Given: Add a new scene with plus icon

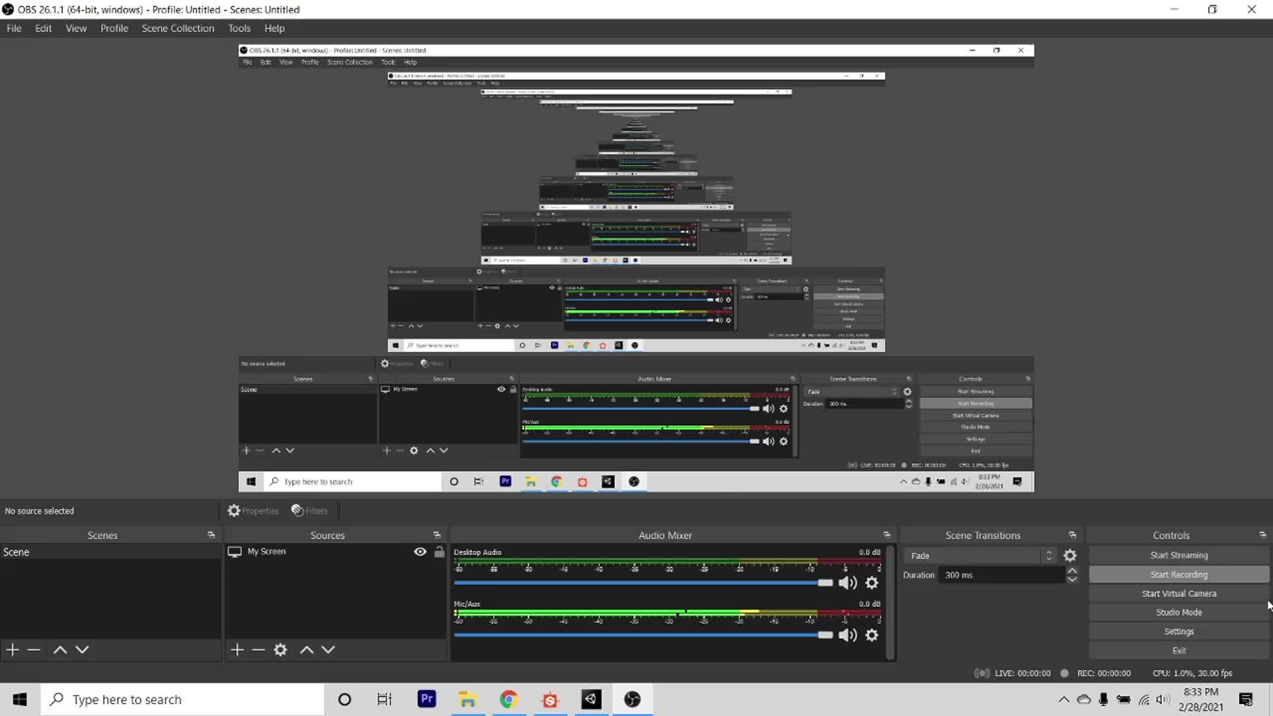Looking at the screenshot, I should point(13,650).
